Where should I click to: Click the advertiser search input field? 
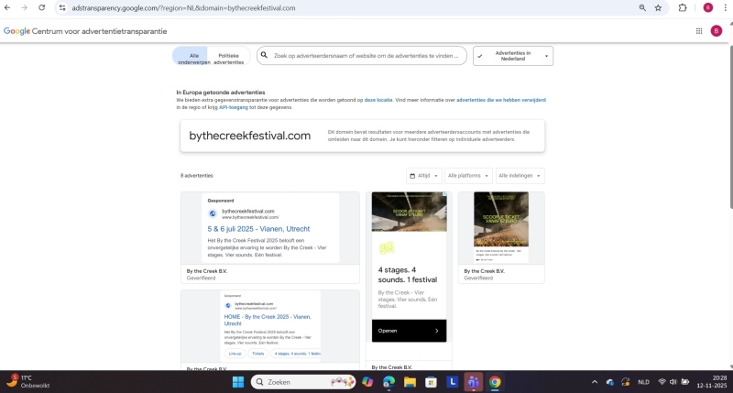(x=361, y=56)
